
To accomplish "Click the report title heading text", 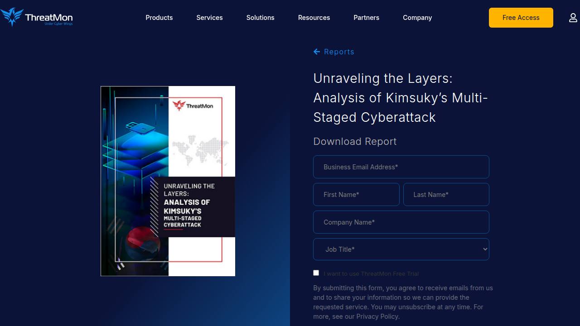I will [x=401, y=98].
